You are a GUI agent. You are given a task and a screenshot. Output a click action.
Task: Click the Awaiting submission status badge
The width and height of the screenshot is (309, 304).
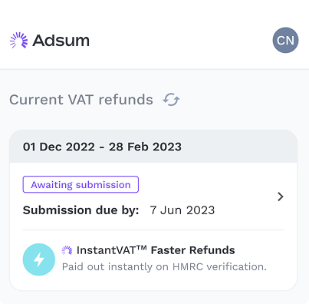pyautogui.click(x=81, y=184)
